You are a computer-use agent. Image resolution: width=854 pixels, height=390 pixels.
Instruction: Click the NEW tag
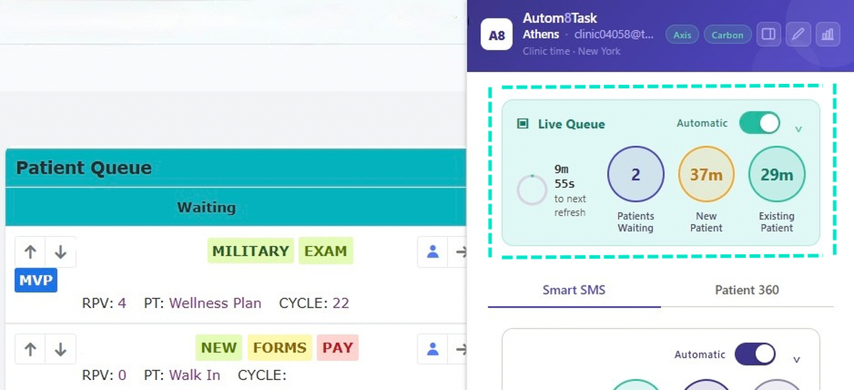coord(218,347)
